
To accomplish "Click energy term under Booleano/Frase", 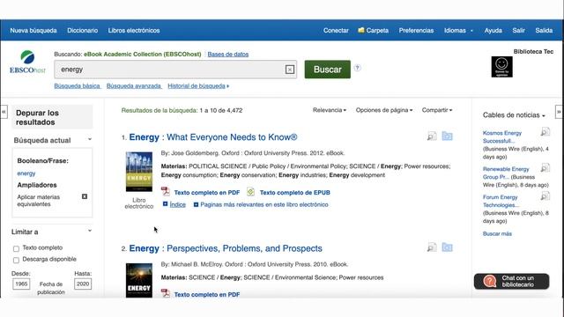I will 26,173.
